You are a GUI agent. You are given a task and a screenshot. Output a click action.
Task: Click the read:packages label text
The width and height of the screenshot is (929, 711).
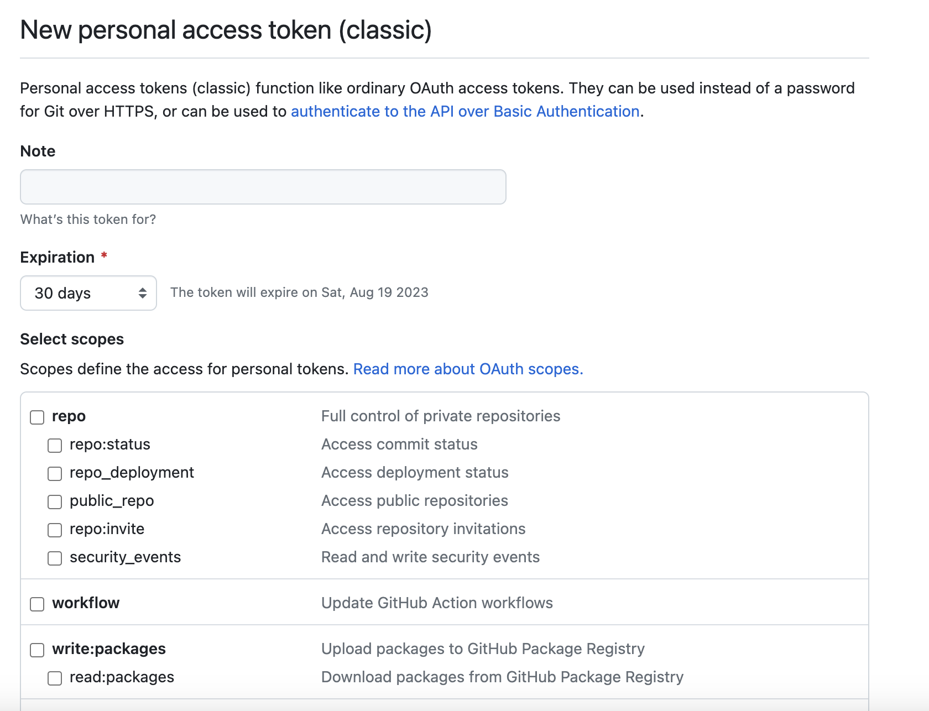[122, 677]
